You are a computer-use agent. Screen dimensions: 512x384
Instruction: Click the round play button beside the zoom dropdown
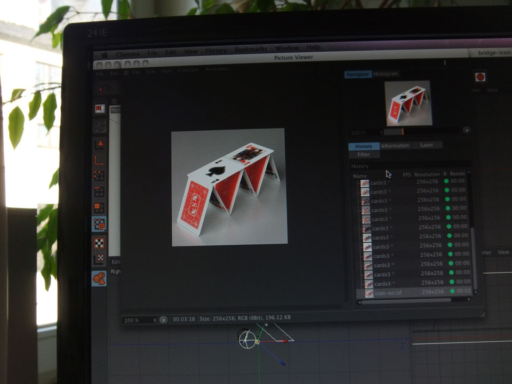[x=163, y=320]
